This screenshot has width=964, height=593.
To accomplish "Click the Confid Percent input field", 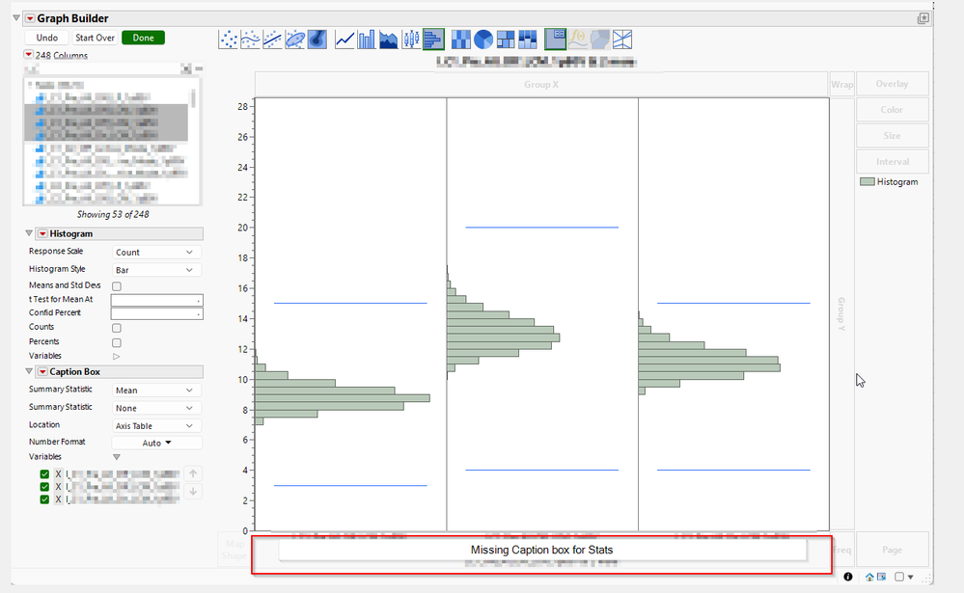I will pos(156,314).
